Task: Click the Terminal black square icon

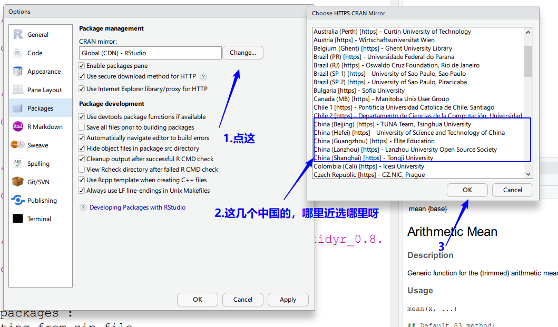Action: (x=18, y=219)
